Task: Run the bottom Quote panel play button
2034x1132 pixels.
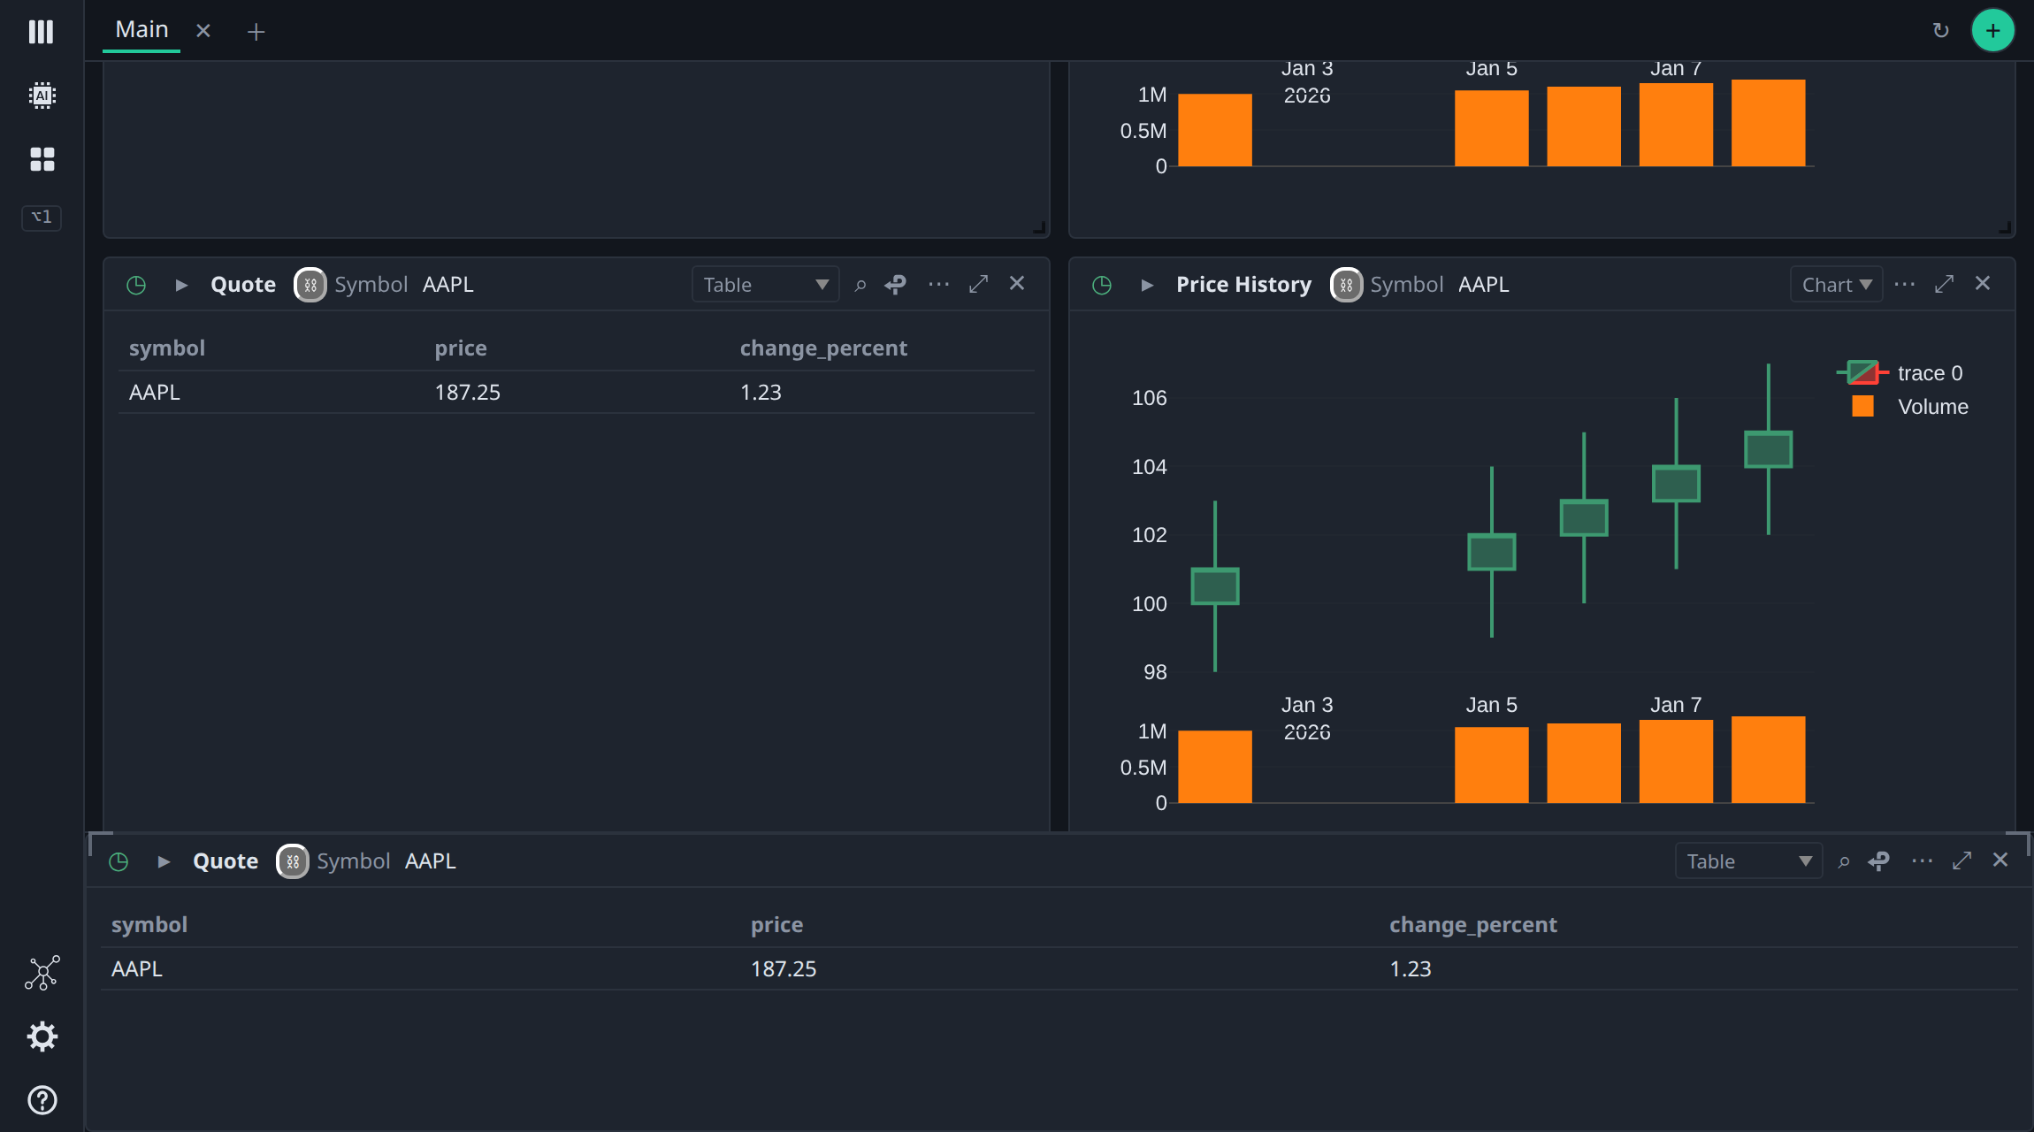Action: tap(164, 861)
